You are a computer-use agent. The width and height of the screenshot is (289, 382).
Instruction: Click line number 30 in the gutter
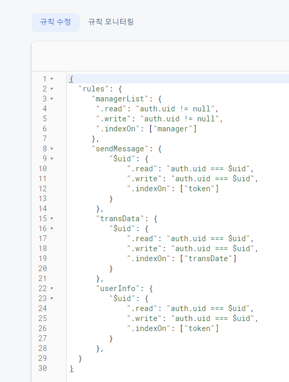[43, 368]
